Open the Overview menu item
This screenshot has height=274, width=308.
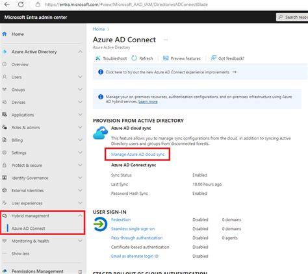pos(20,64)
